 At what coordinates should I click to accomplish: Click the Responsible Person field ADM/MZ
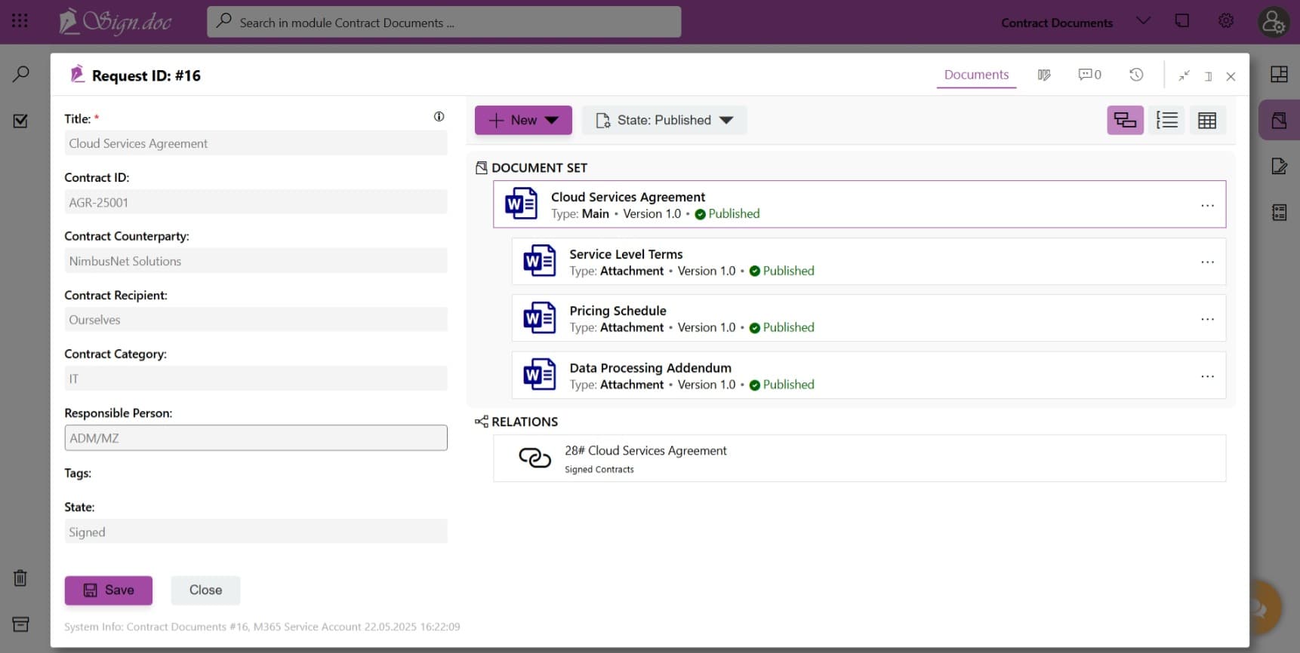click(x=256, y=438)
